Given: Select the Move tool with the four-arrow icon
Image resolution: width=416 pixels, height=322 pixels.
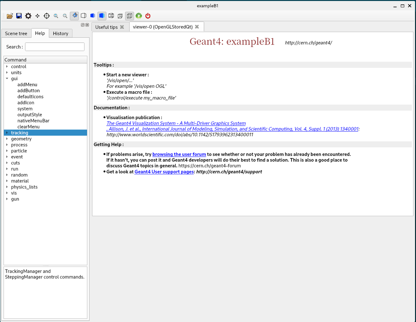Looking at the screenshot, I should 37,16.
